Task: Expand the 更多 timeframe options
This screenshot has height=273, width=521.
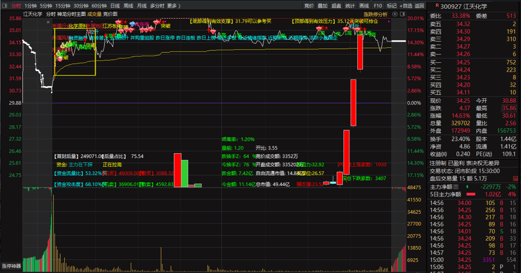Action: coord(174,6)
